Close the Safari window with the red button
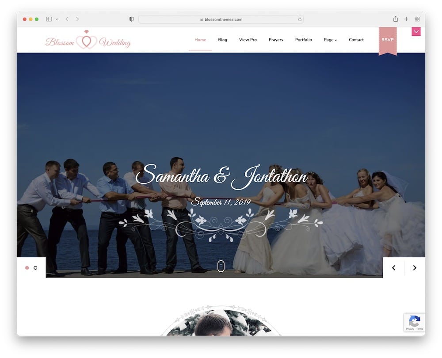 [x=25, y=19]
